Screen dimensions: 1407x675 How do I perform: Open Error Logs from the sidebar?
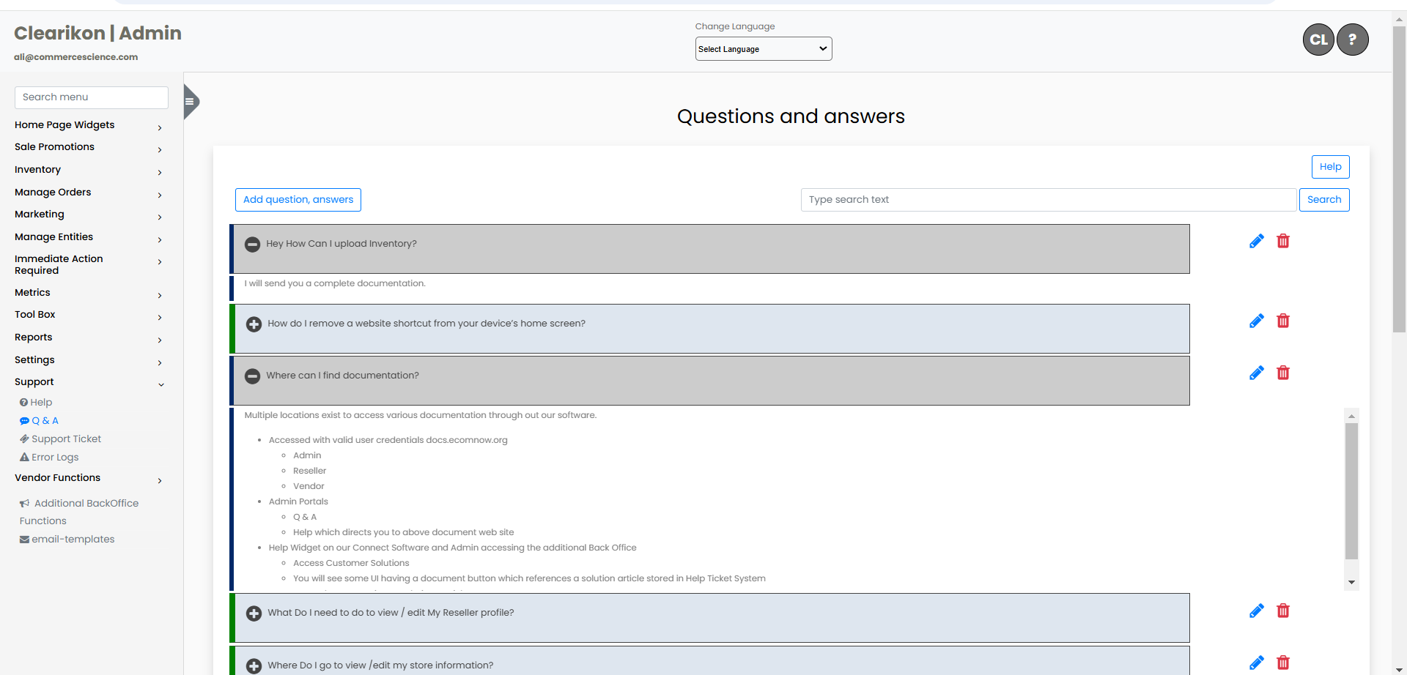[54, 457]
